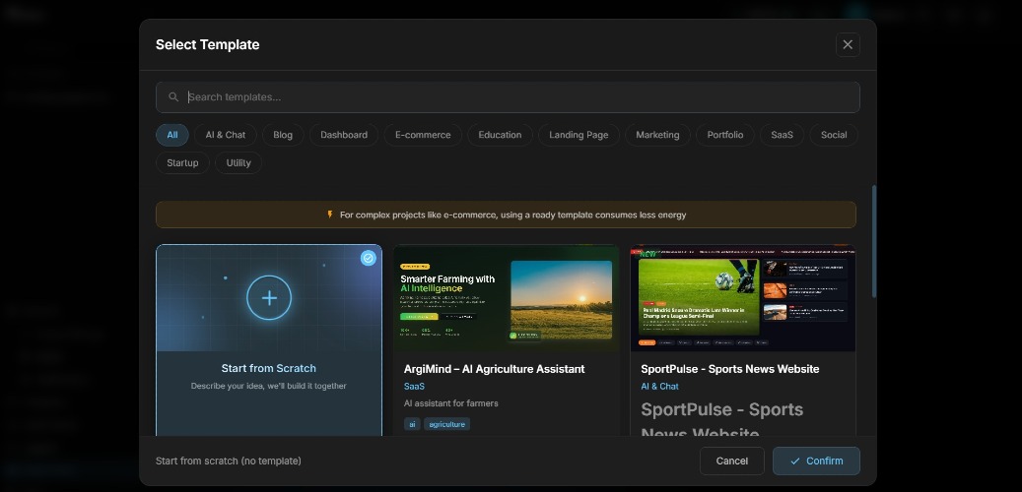Filter templates by Dashboard

click(x=344, y=135)
